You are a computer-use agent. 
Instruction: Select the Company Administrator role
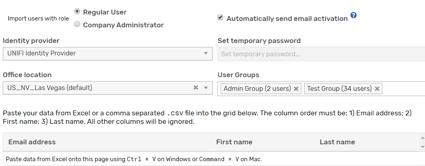[77, 25]
